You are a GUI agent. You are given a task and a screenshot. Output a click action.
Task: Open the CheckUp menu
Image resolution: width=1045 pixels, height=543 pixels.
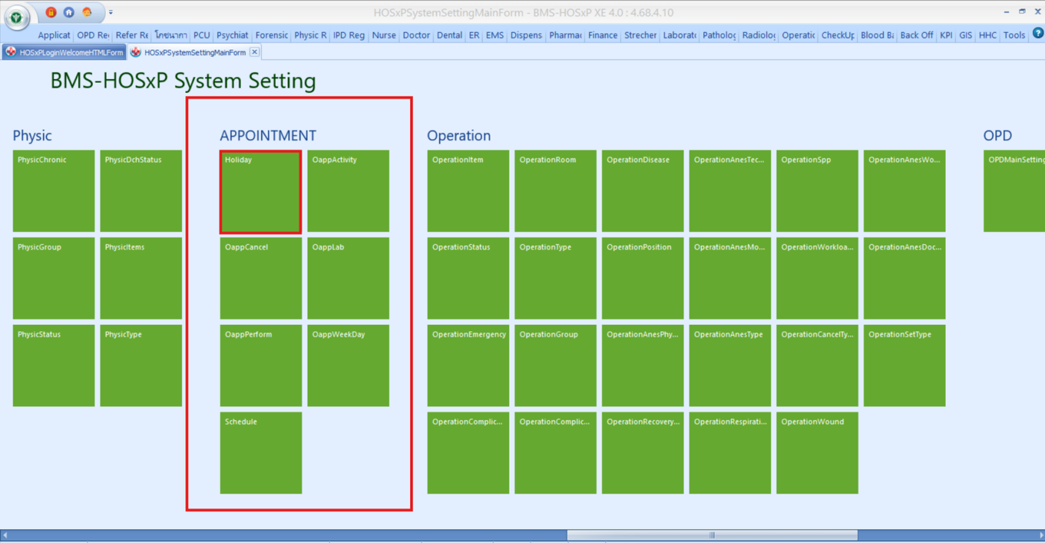[x=838, y=35]
